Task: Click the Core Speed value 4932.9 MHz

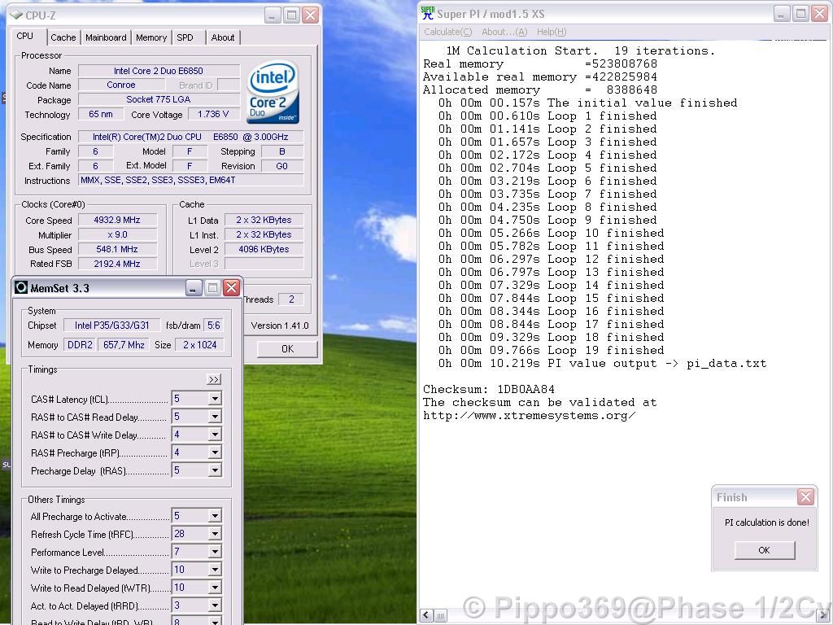Action: click(117, 220)
